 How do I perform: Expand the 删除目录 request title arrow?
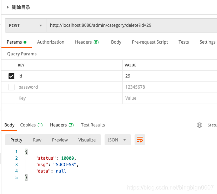8,7
